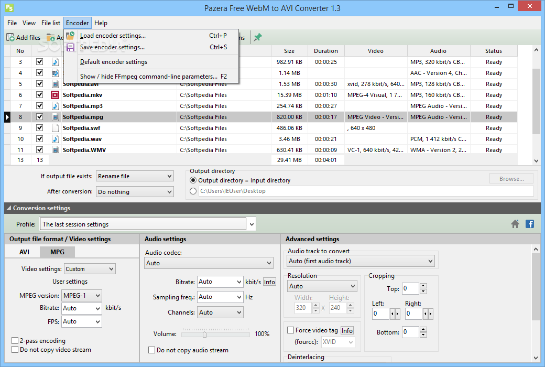Switch to the AVI format tab
This screenshot has width=545, height=367.
tap(24, 252)
